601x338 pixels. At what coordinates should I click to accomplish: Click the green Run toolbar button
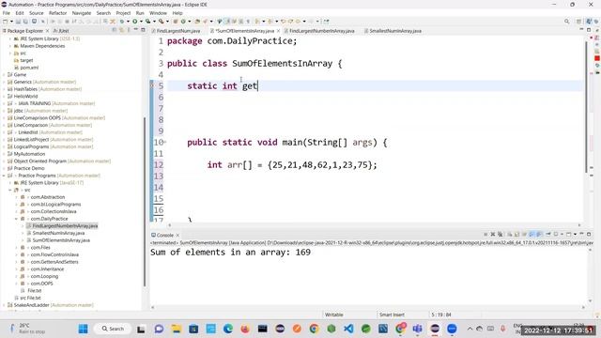134,22
